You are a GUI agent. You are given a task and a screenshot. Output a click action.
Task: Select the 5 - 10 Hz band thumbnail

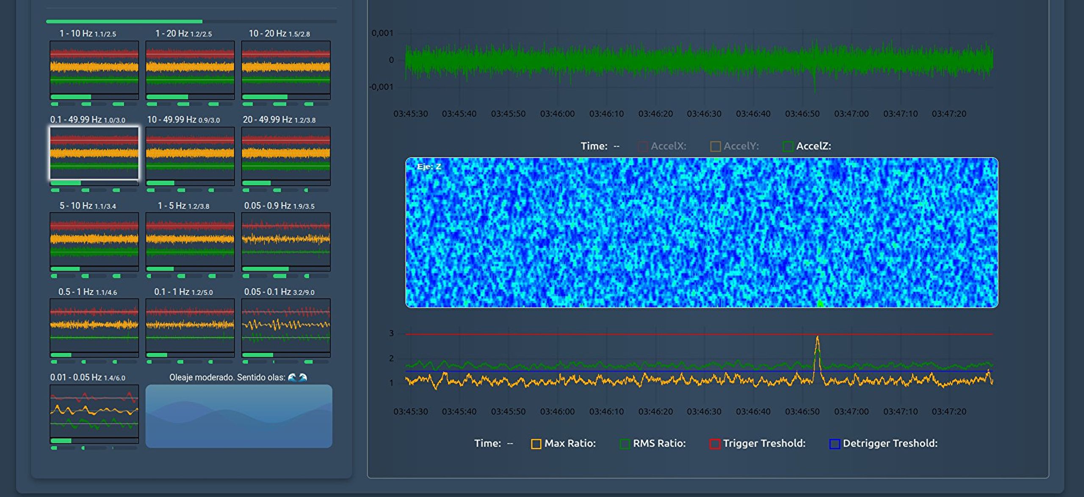click(94, 239)
